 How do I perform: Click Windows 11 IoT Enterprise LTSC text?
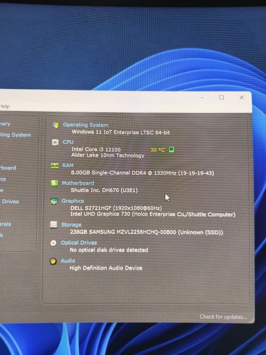(x=121, y=132)
